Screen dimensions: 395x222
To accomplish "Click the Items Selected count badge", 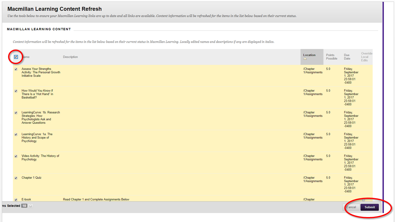I will pos(24,206).
